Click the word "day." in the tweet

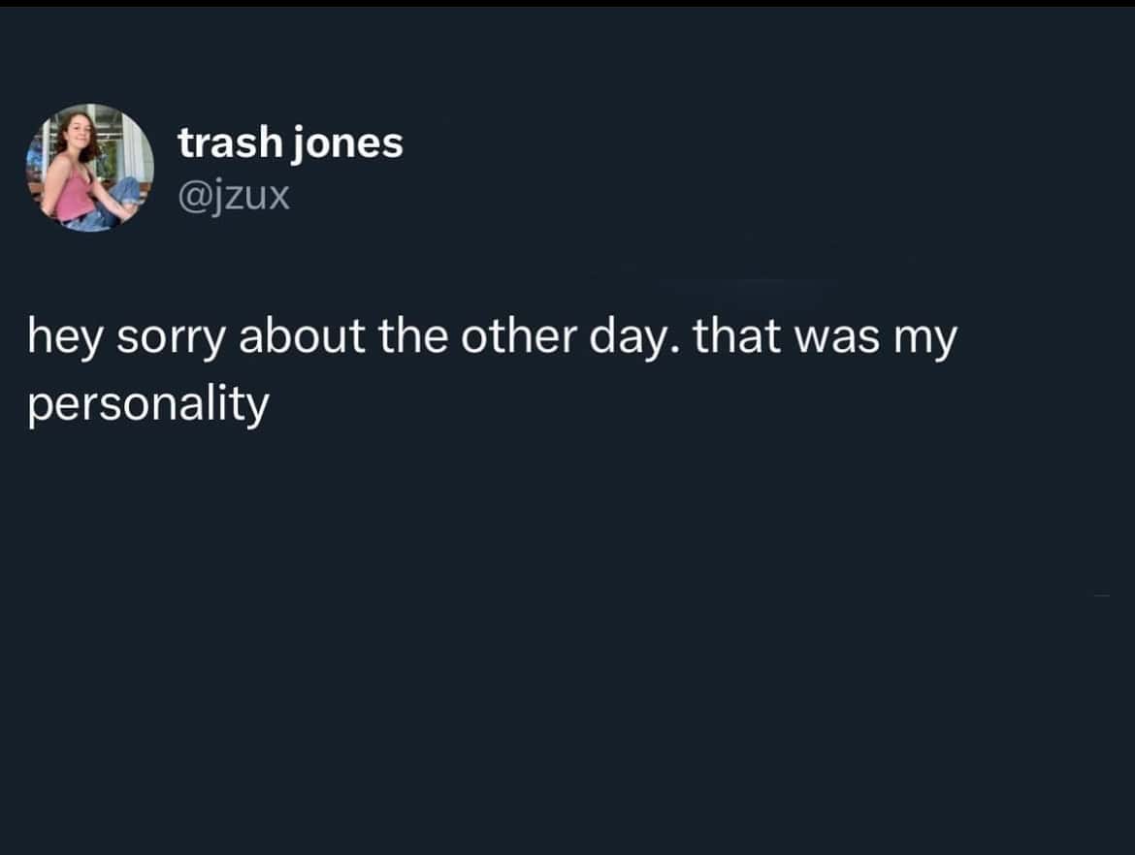pos(635,339)
